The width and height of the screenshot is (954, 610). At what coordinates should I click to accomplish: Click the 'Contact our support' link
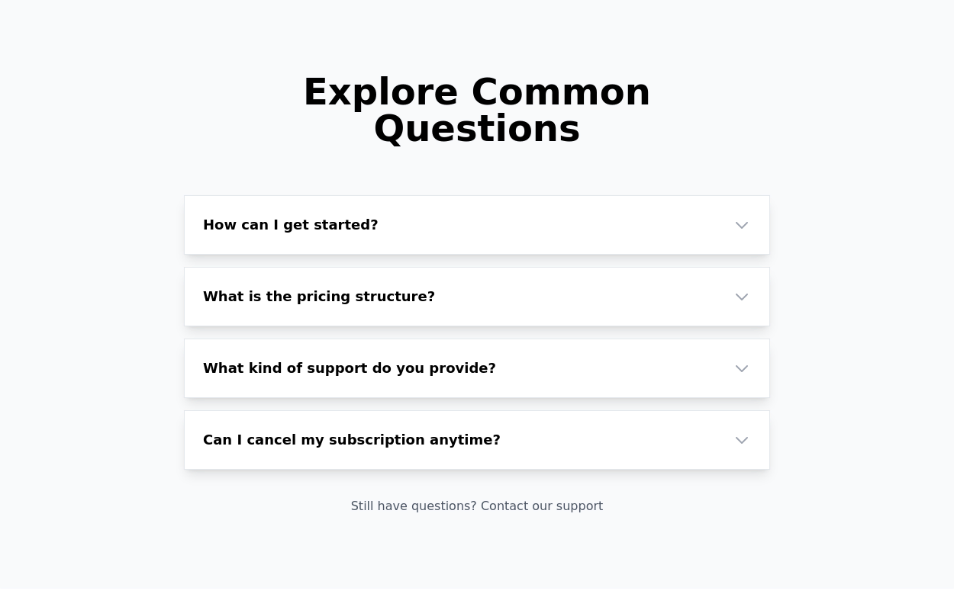[541, 506]
